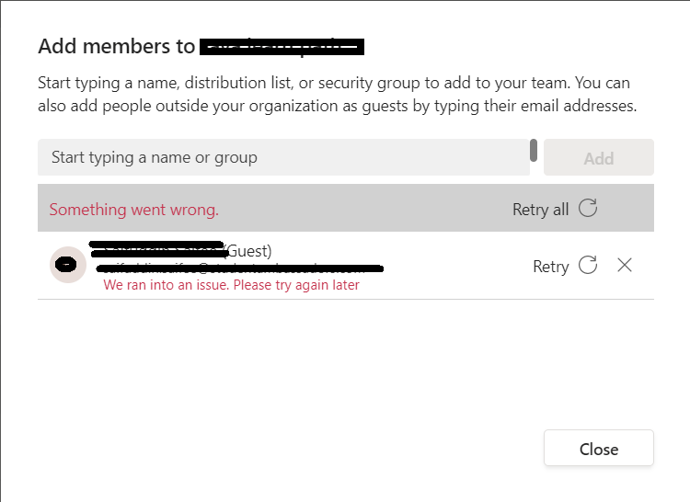Click the Retry all circular arrow icon

588,208
